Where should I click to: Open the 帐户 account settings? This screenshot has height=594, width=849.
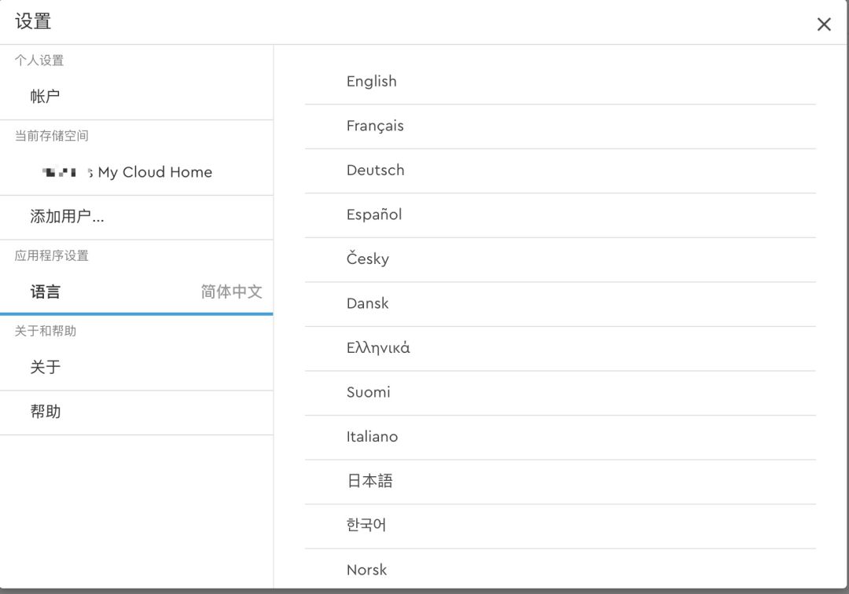(x=45, y=97)
